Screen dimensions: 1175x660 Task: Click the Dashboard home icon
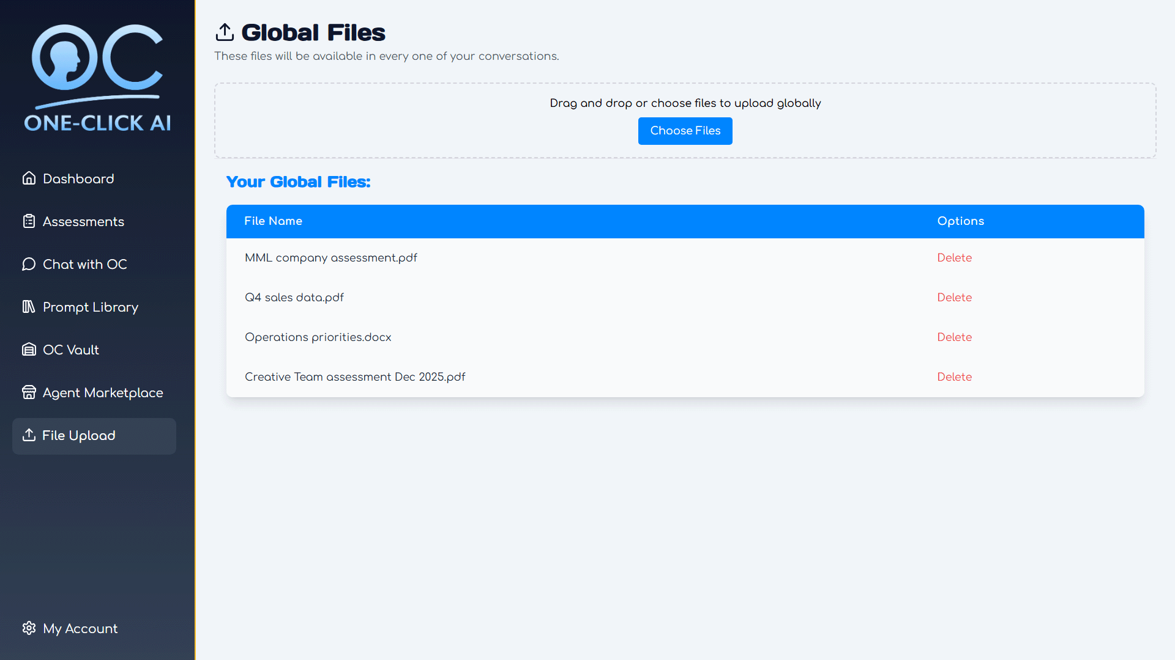click(29, 178)
